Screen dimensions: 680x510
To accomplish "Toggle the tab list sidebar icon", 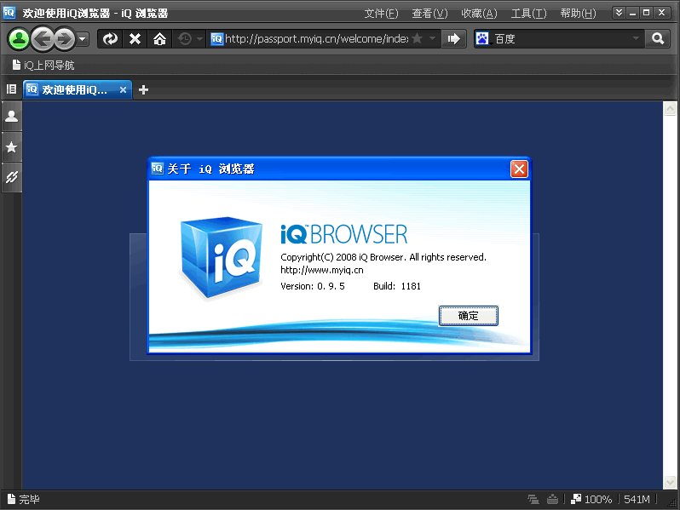I will [11, 89].
